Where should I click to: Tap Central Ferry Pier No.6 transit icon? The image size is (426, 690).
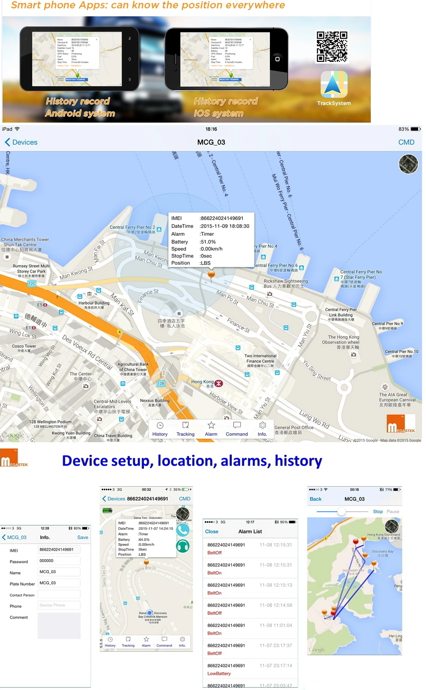pyautogui.click(x=302, y=267)
